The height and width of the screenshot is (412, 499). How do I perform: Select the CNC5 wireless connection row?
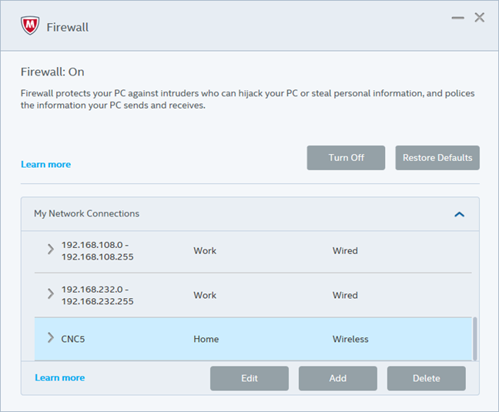253,339
